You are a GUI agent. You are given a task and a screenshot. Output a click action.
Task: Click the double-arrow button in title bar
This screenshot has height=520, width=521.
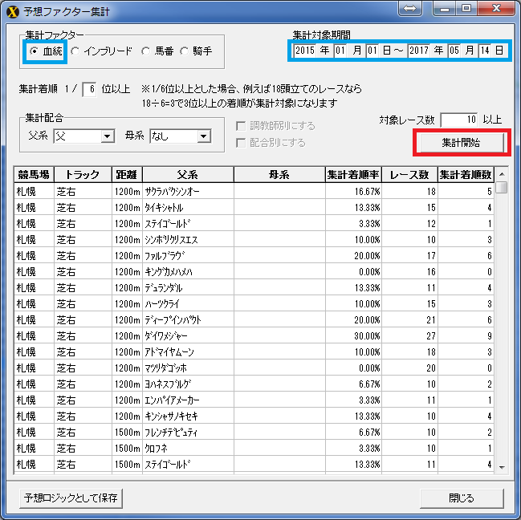pyautogui.click(x=409, y=9)
